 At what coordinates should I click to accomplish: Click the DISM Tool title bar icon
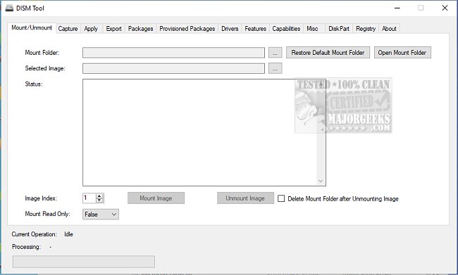pos(9,8)
